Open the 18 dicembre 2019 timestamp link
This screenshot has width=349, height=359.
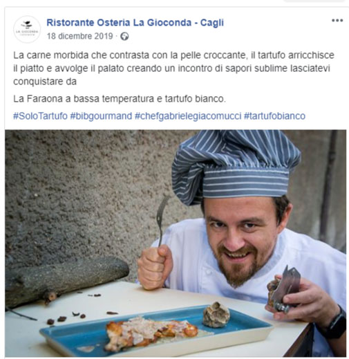(x=80, y=36)
